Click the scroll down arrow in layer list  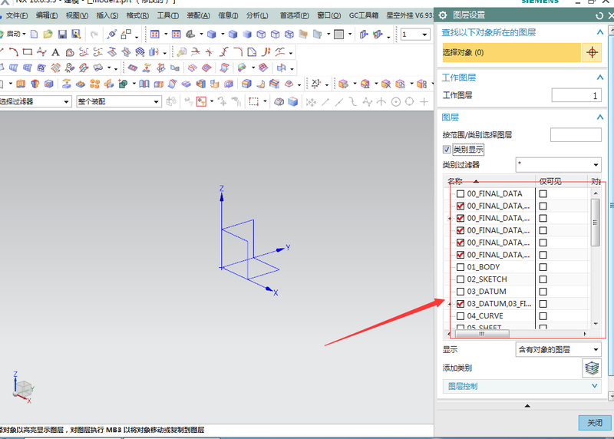click(596, 324)
